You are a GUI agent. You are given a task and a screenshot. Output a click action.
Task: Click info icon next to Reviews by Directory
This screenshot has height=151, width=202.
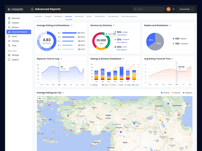(x=114, y=25)
